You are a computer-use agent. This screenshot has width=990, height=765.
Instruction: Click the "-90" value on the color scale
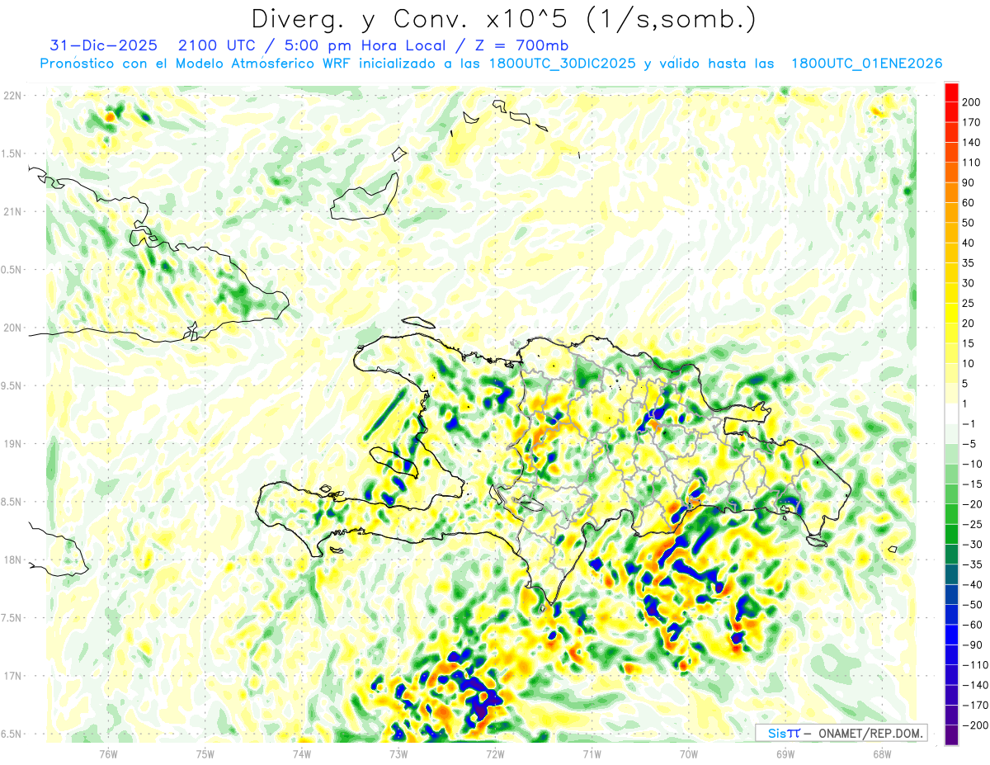(971, 645)
